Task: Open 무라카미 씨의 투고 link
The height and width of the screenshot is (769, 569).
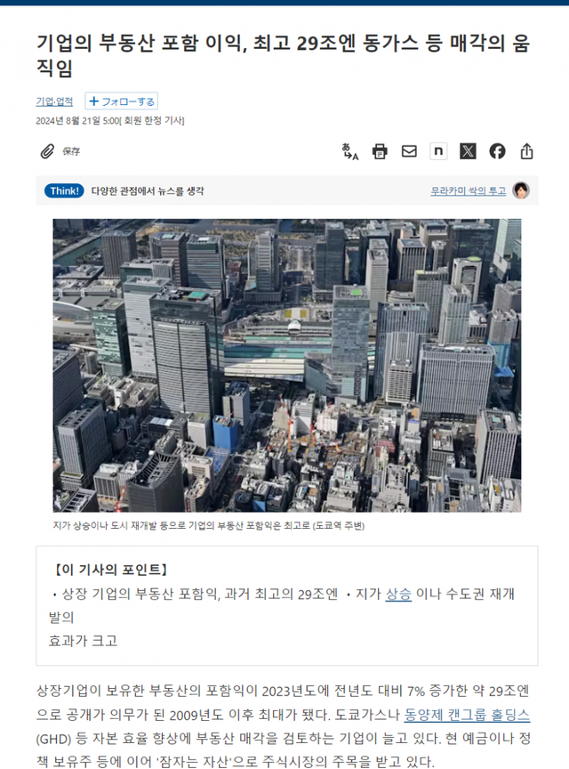Action: pyautogui.click(x=468, y=190)
